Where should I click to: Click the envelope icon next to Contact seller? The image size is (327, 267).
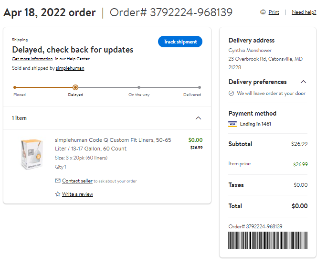pos(58,181)
